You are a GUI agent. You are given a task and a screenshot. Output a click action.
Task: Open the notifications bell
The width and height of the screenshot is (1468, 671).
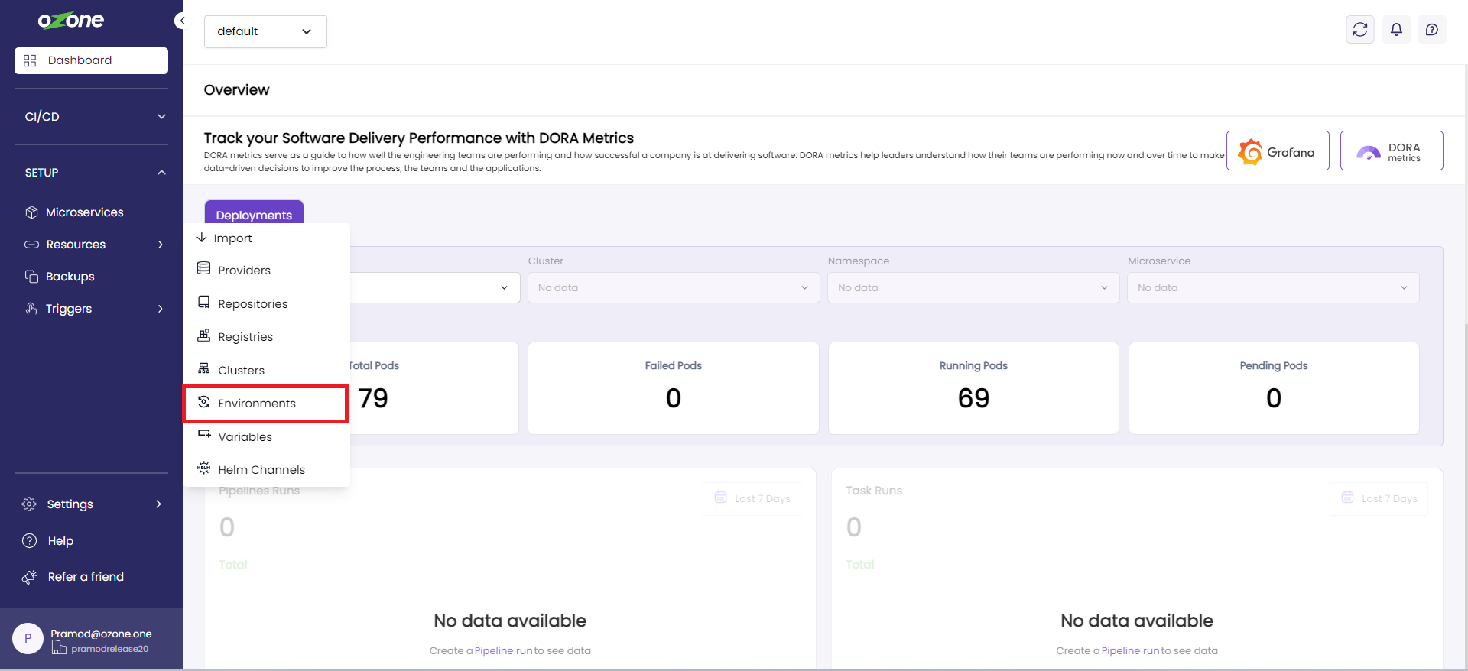pyautogui.click(x=1396, y=30)
